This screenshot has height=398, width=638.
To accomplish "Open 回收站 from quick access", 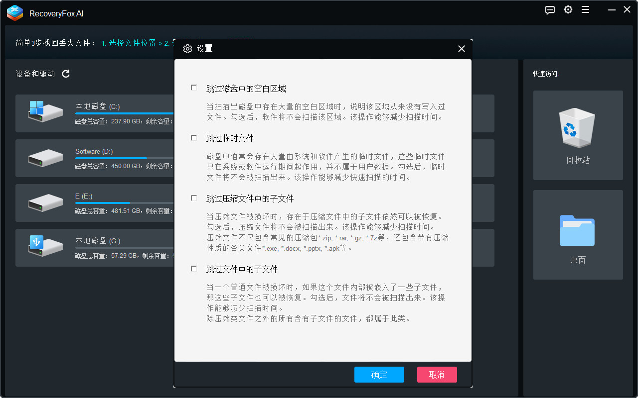I will point(578,135).
